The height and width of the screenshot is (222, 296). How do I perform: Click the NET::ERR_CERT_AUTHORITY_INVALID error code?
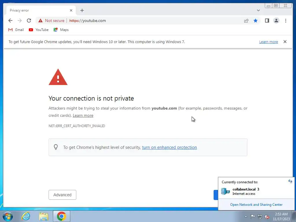point(77,126)
